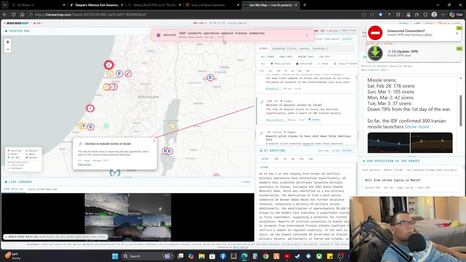Viewport: 466px width, 262px height.
Task: Click the Air Def marker pair near Al Karak
Action: click(x=167, y=151)
